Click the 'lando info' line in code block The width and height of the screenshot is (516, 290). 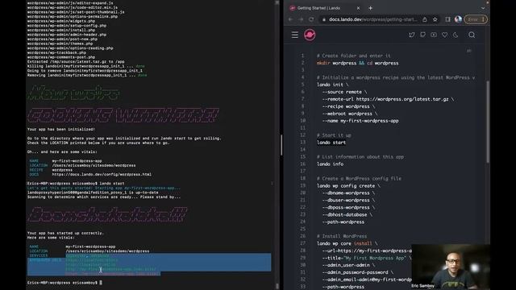tap(330, 164)
